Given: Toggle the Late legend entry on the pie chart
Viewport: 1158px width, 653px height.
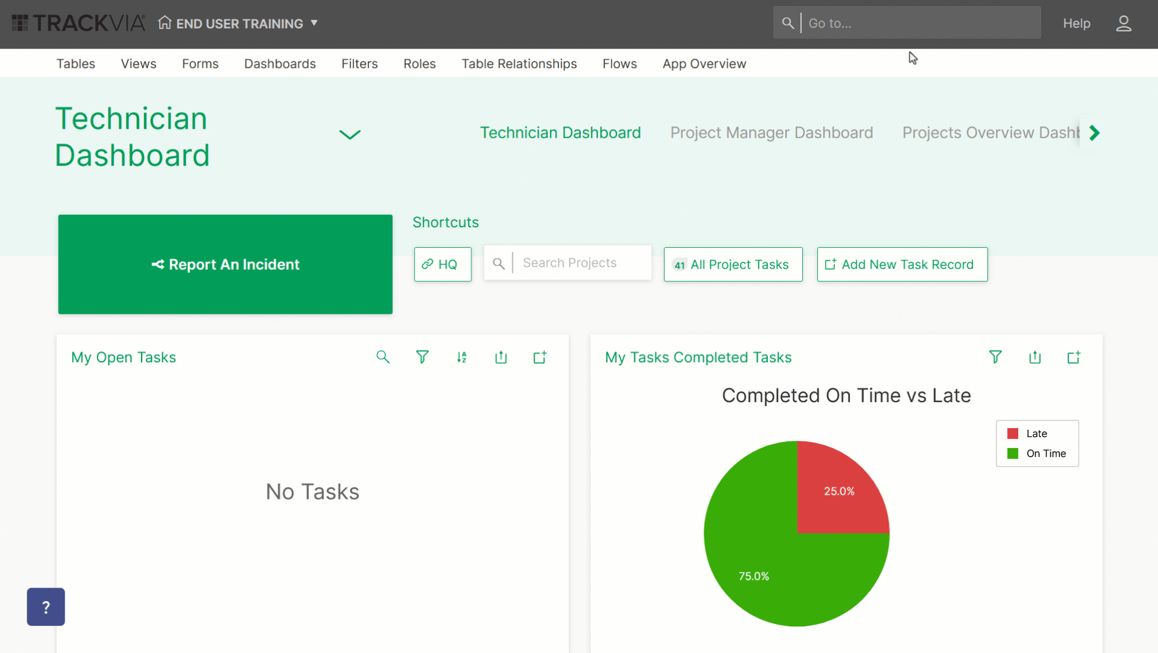Looking at the screenshot, I should (1036, 434).
